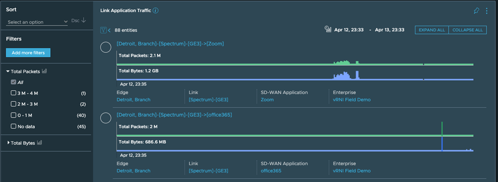The image size is (498, 182).
Task: Click the chart icon next to Total Packets
Action: tap(44, 71)
